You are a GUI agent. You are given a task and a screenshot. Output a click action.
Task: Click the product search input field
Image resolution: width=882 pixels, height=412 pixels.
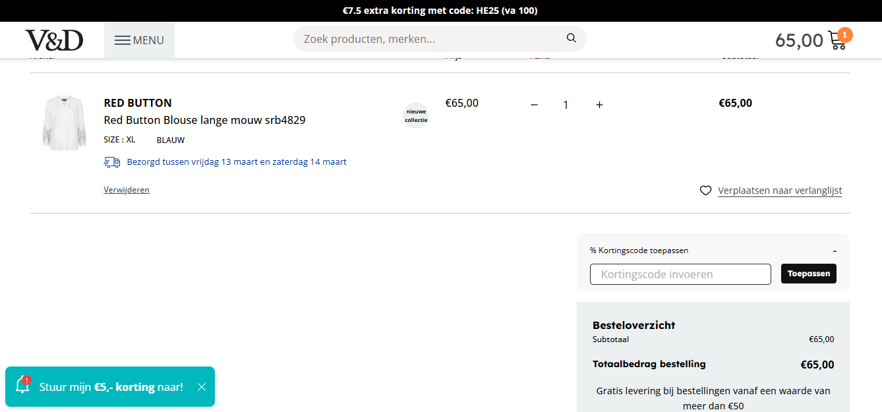tap(428, 39)
